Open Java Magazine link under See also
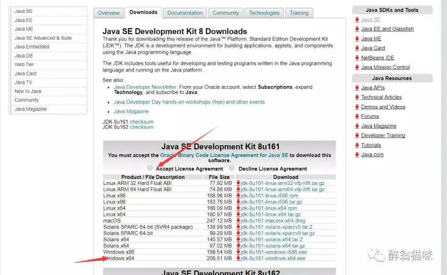The image size is (447, 275). tap(132, 111)
